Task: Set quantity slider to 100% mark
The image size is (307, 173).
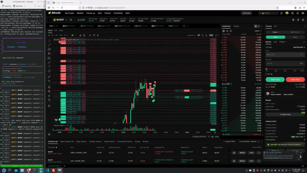Action: (x=304, y=69)
